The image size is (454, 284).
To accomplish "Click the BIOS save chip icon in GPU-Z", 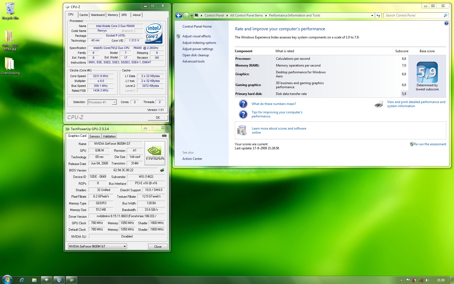I will [162, 170].
